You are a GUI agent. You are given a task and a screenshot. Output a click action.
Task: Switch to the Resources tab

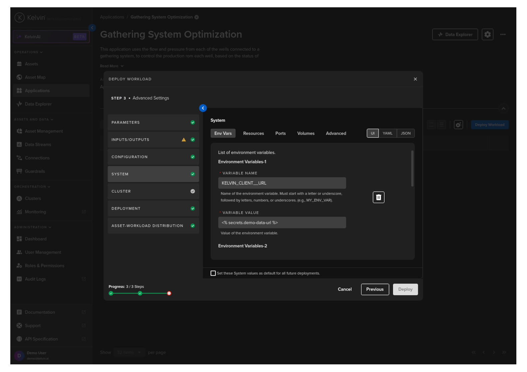[x=253, y=134]
